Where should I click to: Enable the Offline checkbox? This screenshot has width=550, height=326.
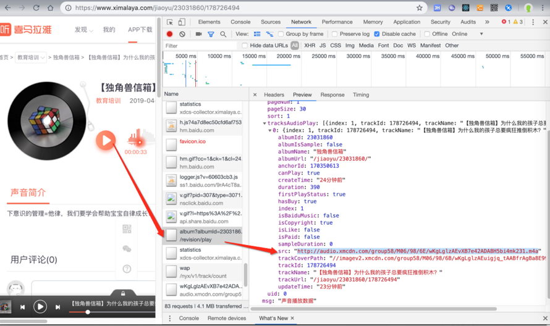427,34
